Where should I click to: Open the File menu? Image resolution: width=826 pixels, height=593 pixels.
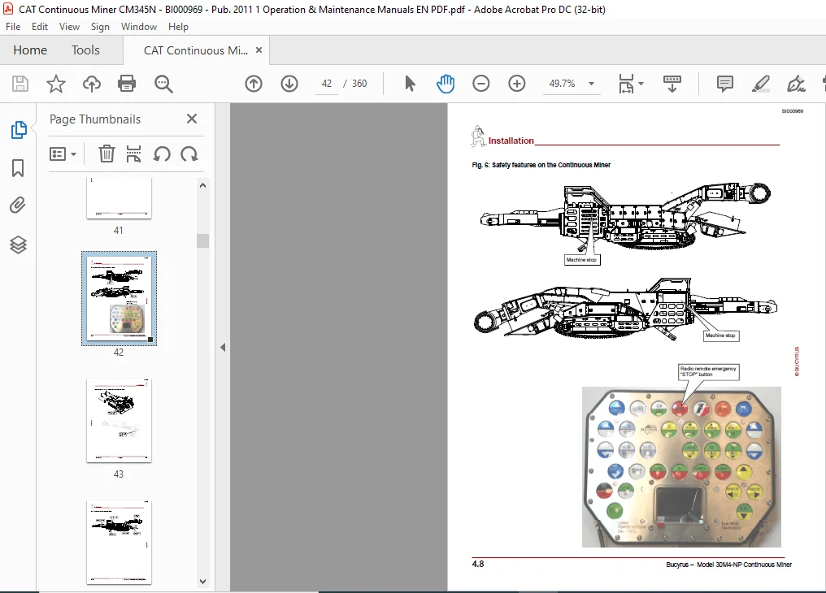point(13,26)
